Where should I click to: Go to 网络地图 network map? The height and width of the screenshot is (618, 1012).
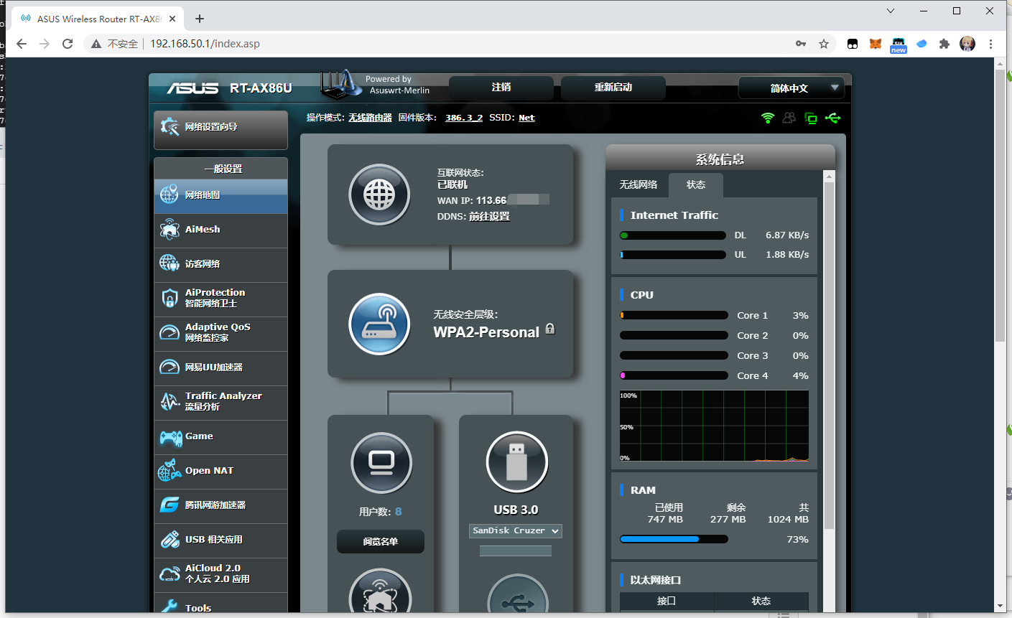click(x=220, y=196)
